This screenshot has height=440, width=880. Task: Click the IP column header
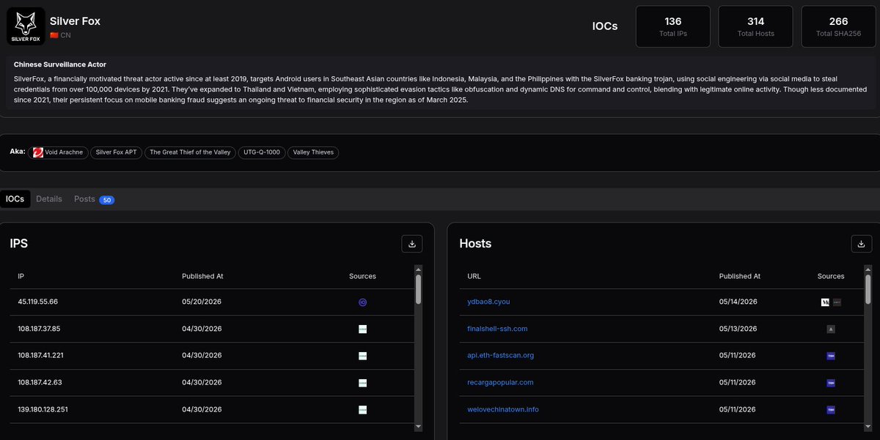point(21,276)
